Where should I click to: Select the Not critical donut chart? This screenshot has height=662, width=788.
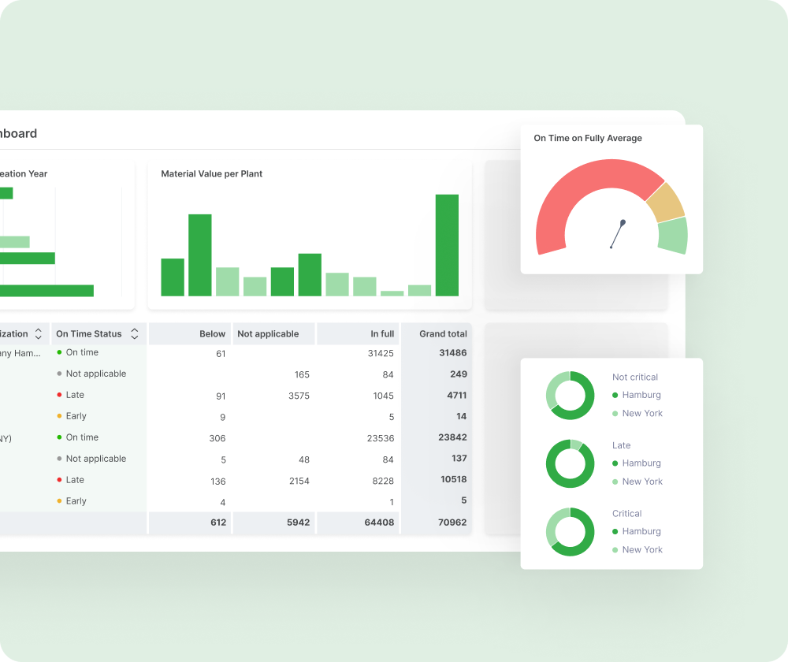pyautogui.click(x=569, y=396)
